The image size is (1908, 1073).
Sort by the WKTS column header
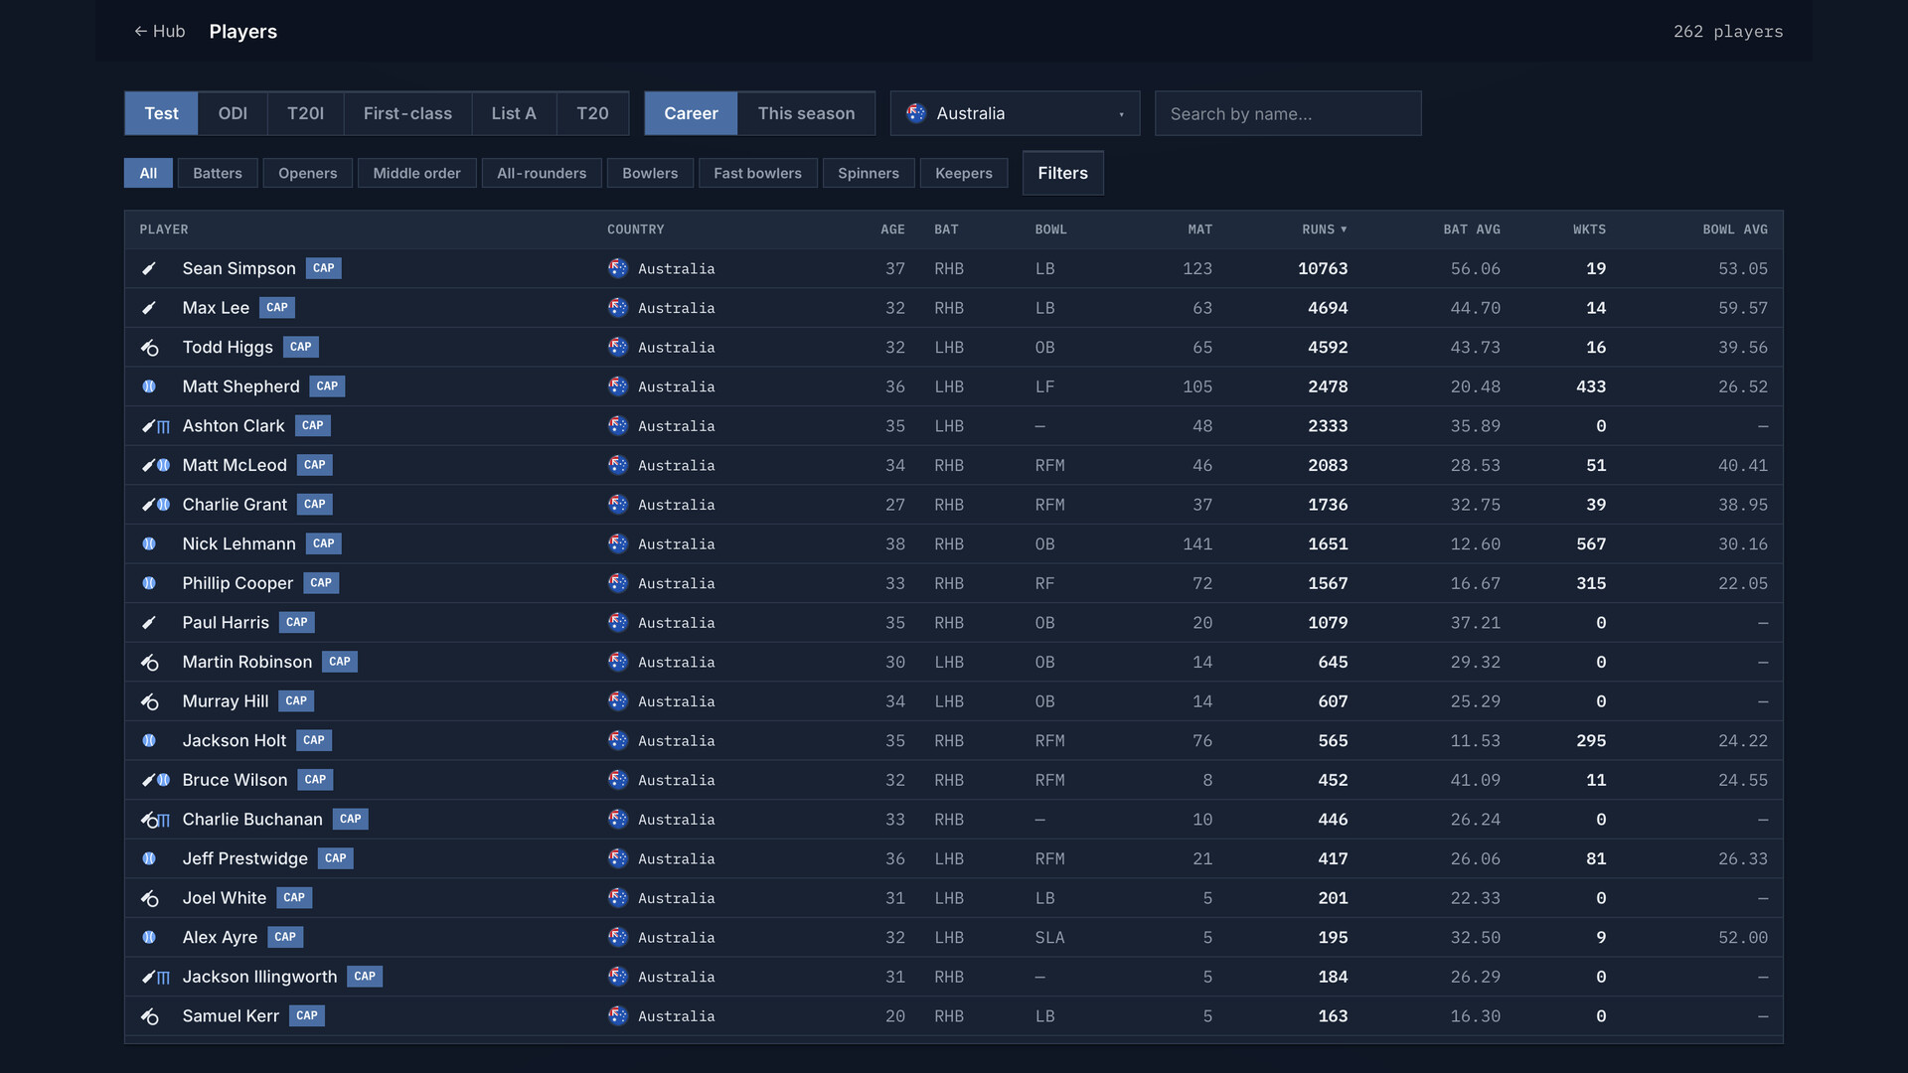click(1589, 230)
